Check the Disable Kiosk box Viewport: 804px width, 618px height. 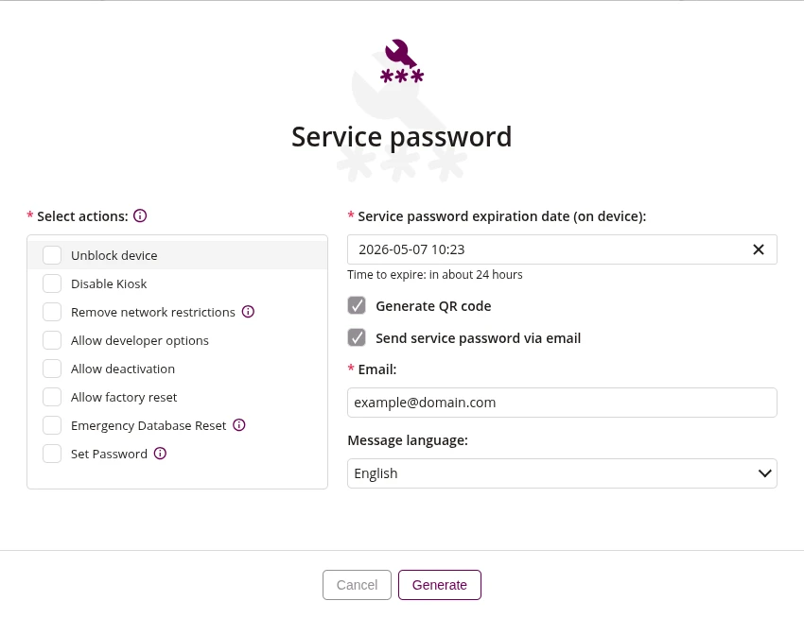[x=52, y=283]
